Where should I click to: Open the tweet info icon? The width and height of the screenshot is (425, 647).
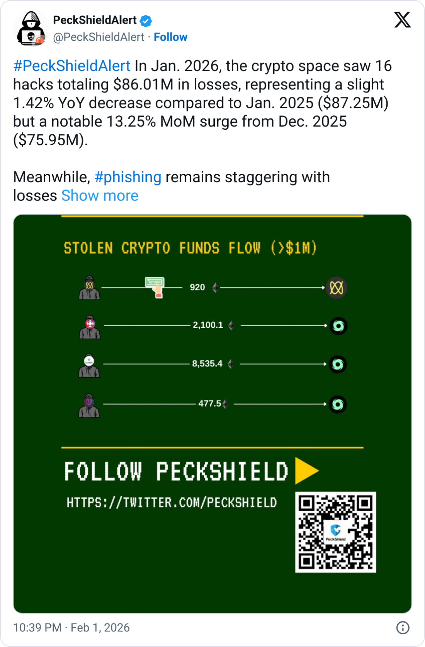click(x=403, y=628)
